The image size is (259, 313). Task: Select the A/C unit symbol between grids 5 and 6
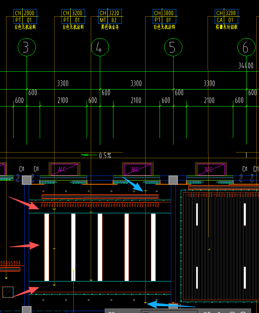tap(211, 170)
